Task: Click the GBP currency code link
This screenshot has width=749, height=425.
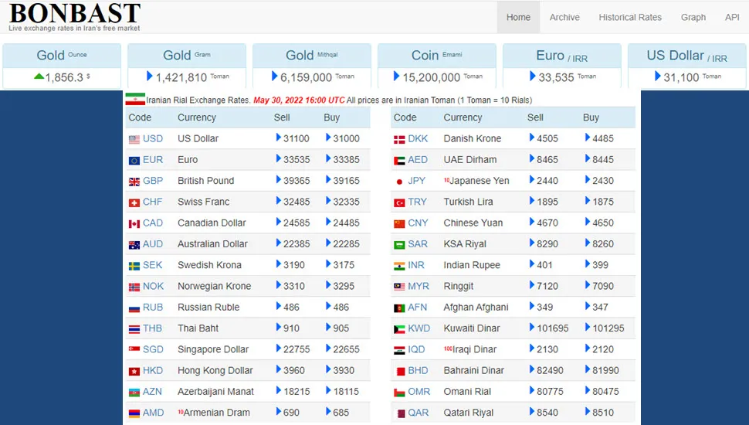Action: [153, 181]
